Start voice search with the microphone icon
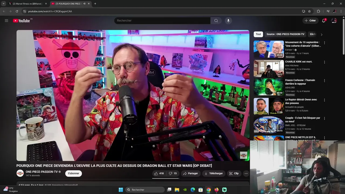345x194 pixels. click(228, 20)
